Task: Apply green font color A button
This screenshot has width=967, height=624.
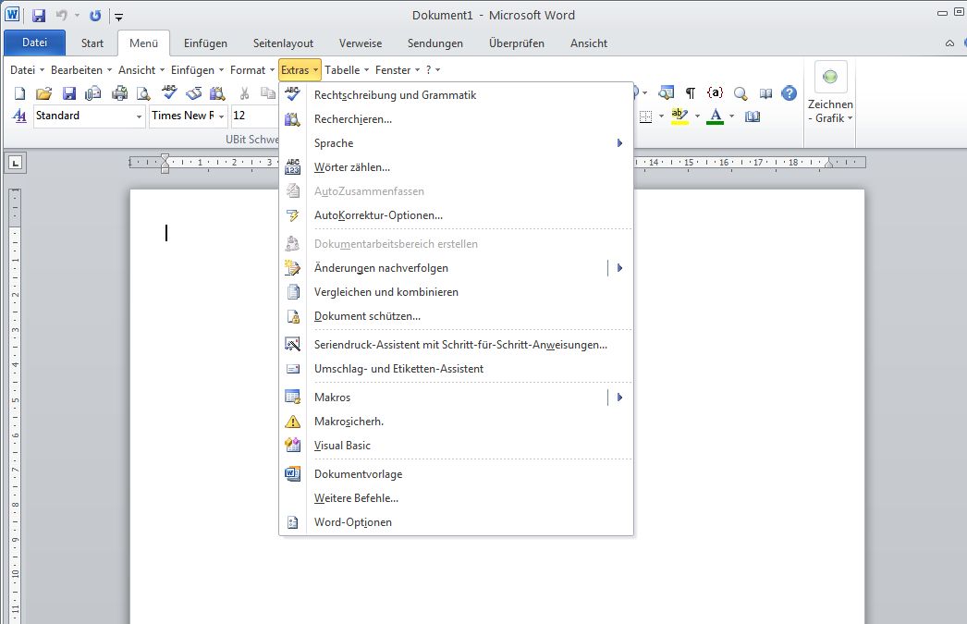Action: click(715, 116)
